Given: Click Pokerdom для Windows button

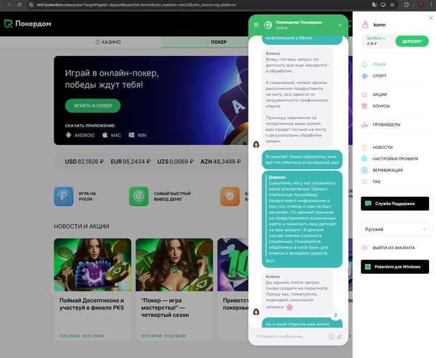Looking at the screenshot, I should point(395,267).
